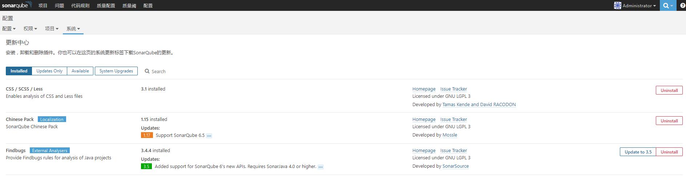Switch filter to Updates Only
The height and width of the screenshot is (176, 686).
coord(49,71)
